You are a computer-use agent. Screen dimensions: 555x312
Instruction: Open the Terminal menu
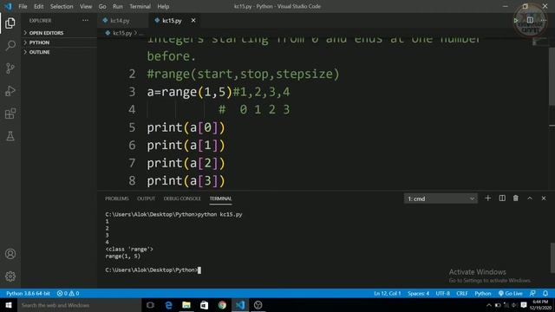click(x=140, y=6)
